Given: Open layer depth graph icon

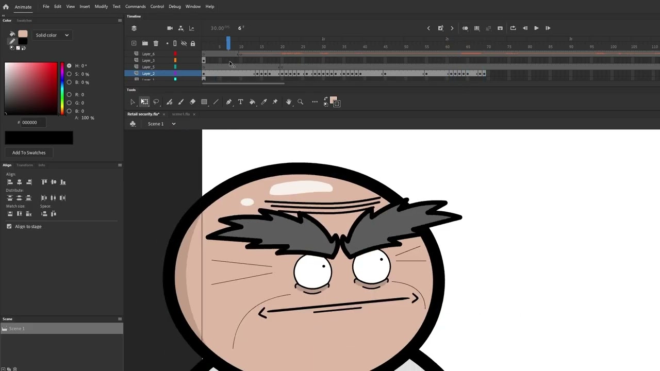Looking at the screenshot, I should tap(192, 28).
